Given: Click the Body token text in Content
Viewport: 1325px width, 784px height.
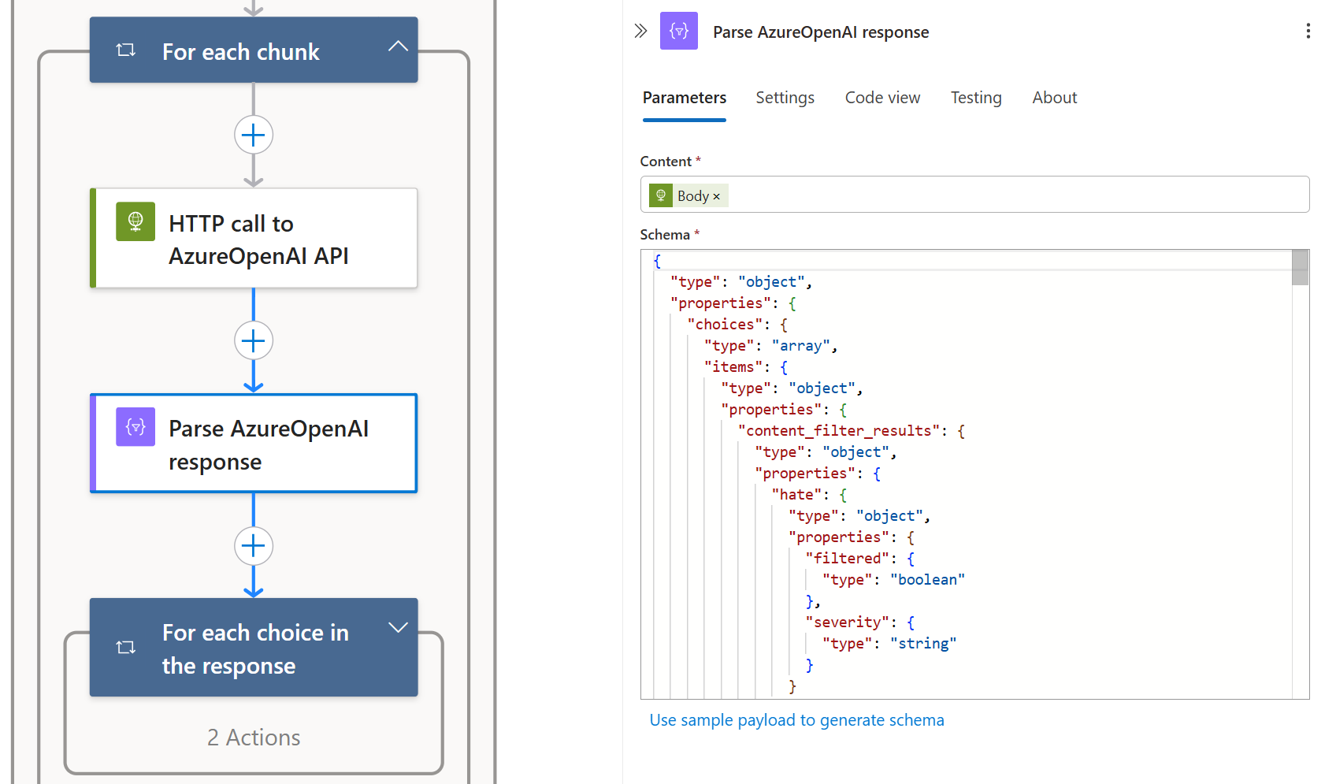Looking at the screenshot, I should [x=692, y=196].
